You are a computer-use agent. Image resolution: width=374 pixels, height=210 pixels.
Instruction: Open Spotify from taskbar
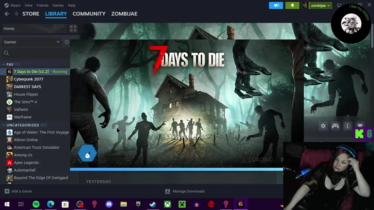(36, 204)
